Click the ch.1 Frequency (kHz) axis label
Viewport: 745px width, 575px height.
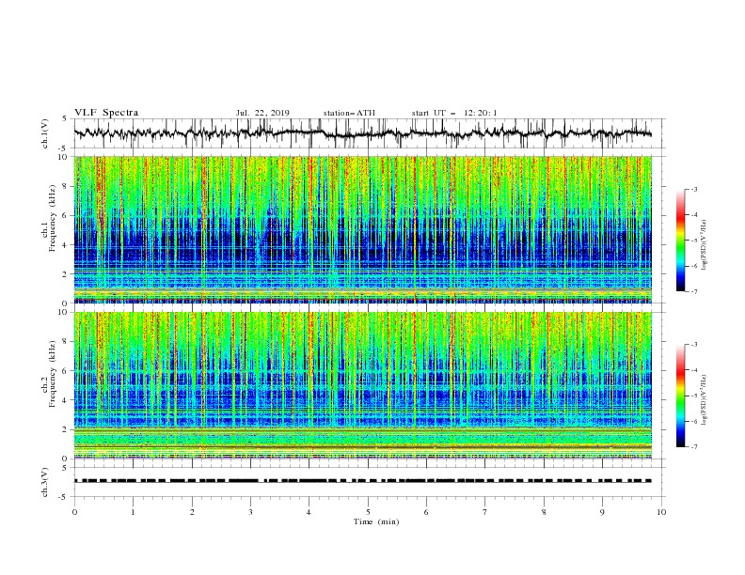(50, 229)
